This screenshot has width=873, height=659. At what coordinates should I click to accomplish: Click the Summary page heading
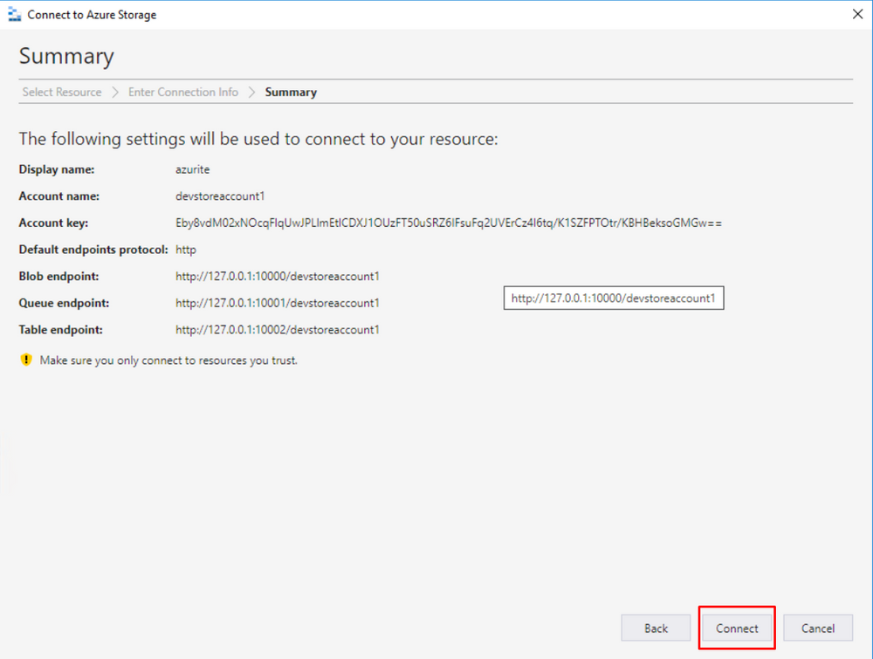coord(66,56)
